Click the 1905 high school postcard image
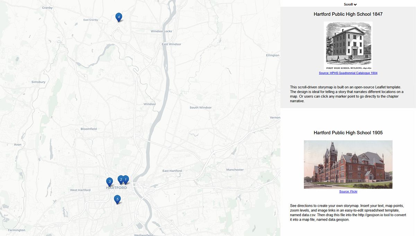The image size is (416, 236). coord(348,164)
